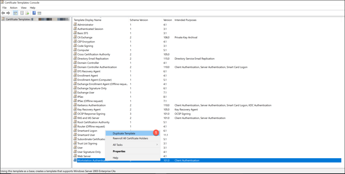
Task: Open the View menu in menu bar
Action: pyautogui.click(x=24, y=8)
